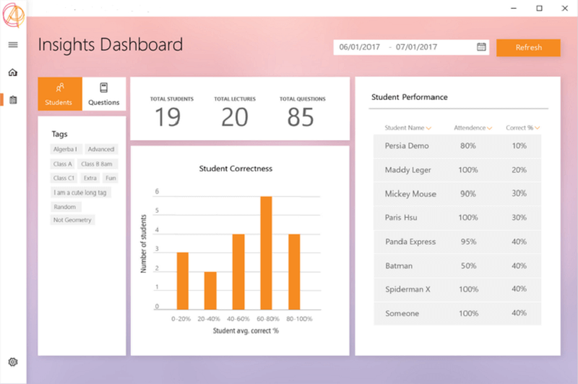Open settings with the gear icon
578x384 pixels.
(13, 362)
